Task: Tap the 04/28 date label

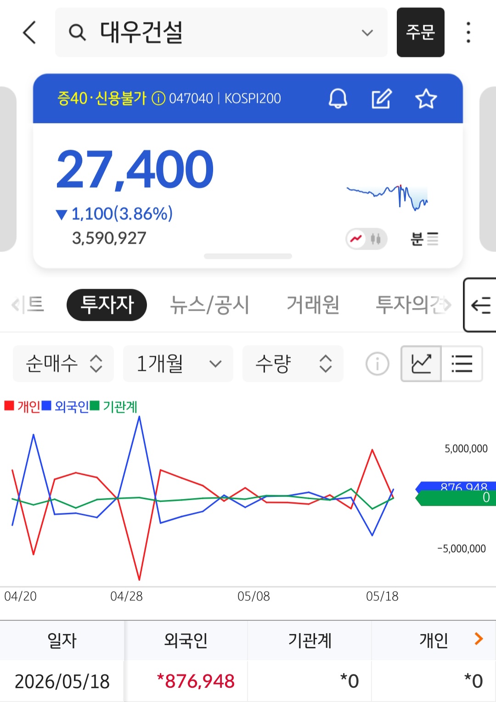Action: click(126, 596)
